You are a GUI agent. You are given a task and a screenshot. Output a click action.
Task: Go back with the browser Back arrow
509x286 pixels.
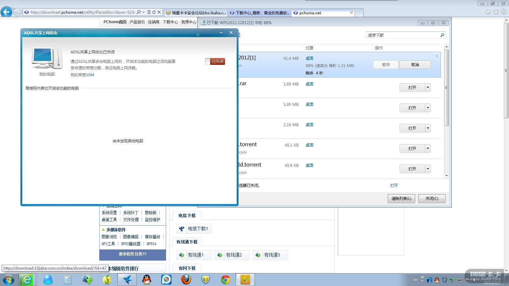(x=6, y=12)
